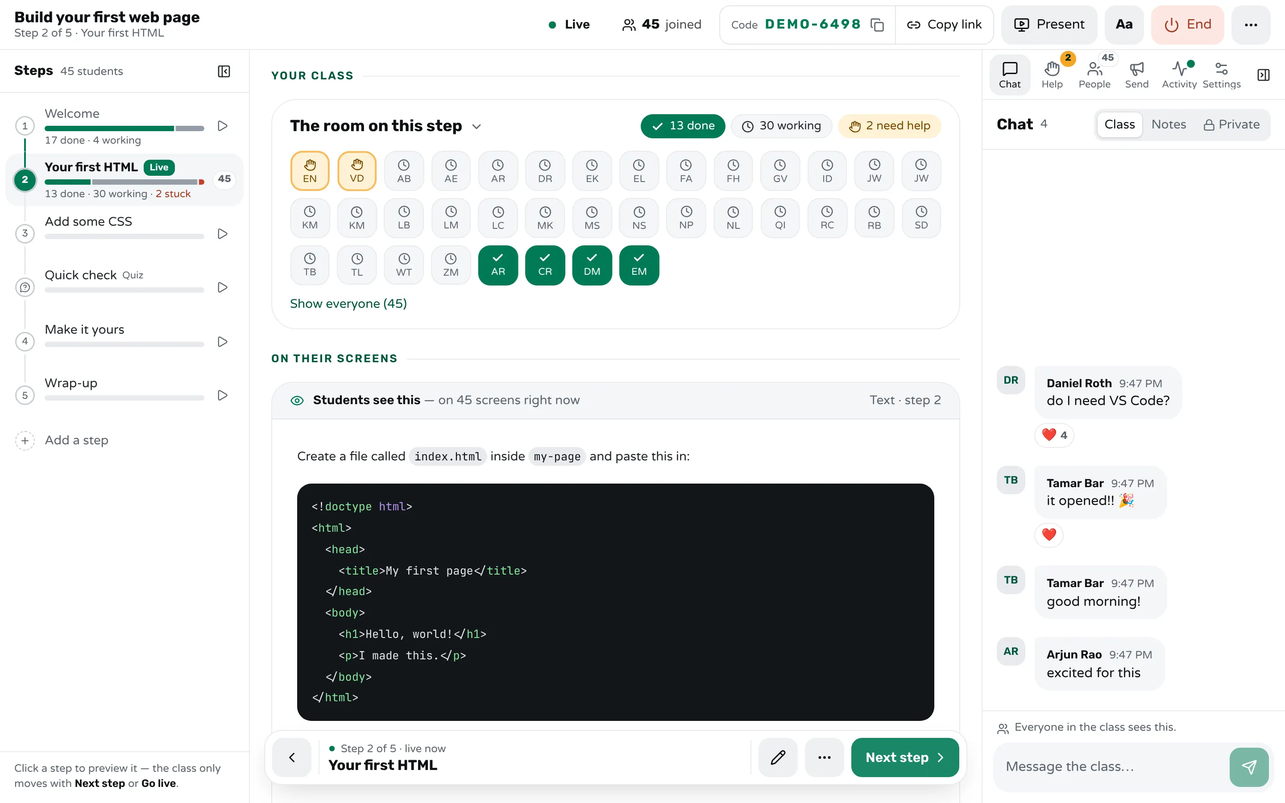This screenshot has height=803, width=1285.
Task: Preview the Wrap-up step
Action: coord(223,395)
